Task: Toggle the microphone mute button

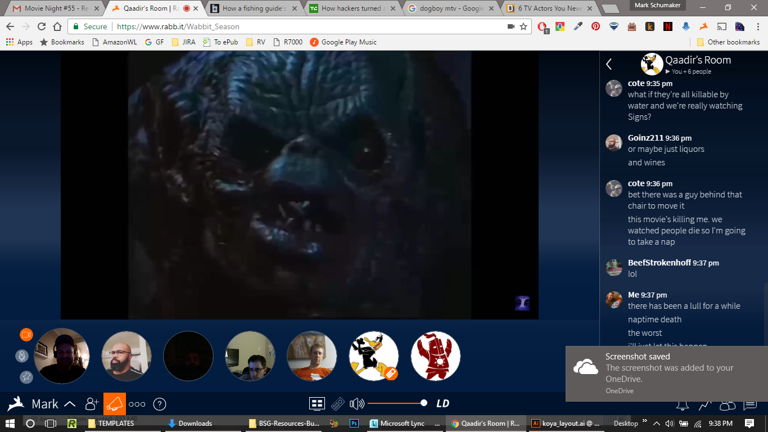Action: coord(22,356)
